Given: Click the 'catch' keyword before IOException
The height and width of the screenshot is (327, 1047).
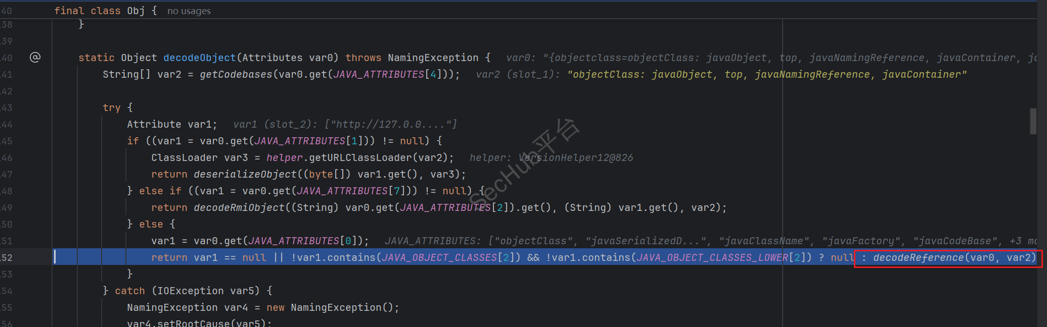Looking at the screenshot, I should coord(130,291).
